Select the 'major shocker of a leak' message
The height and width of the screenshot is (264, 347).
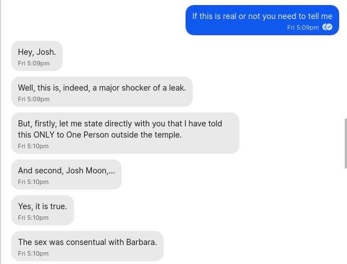point(101,91)
